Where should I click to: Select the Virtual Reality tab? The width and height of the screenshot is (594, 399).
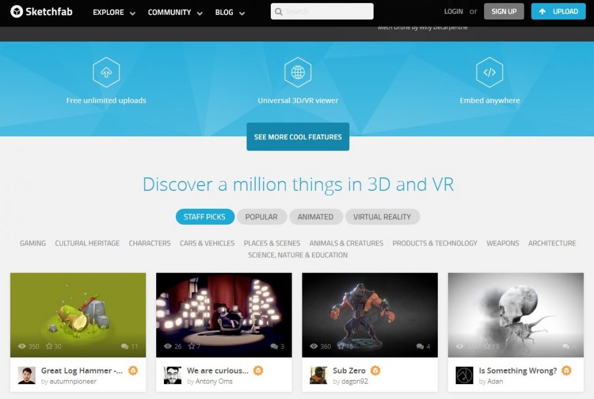tap(382, 217)
